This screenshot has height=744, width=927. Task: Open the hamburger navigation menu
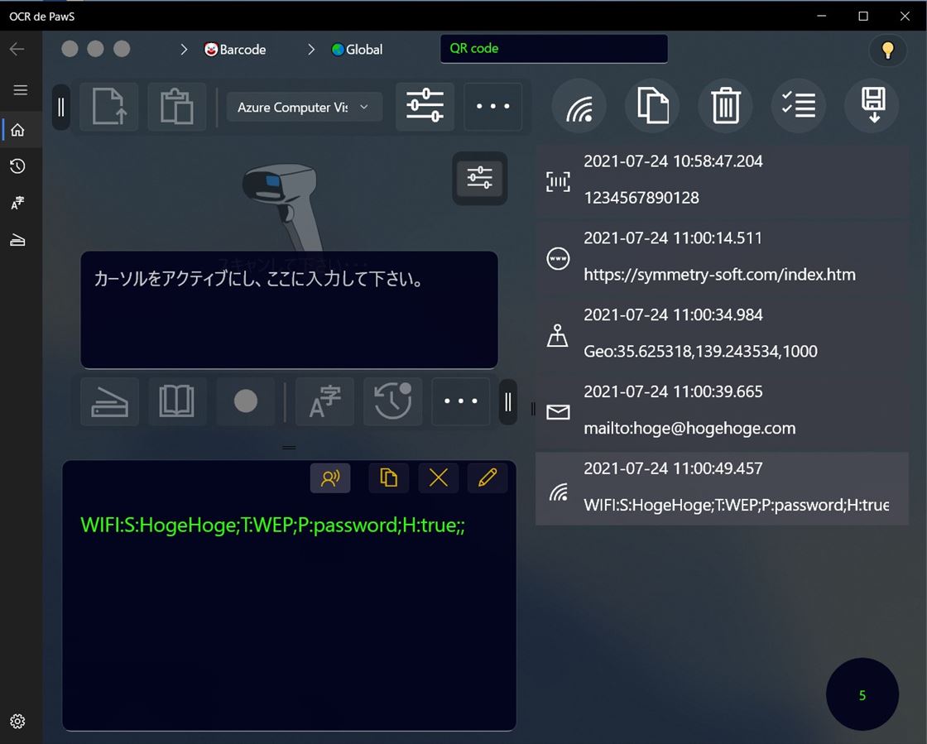(21, 90)
